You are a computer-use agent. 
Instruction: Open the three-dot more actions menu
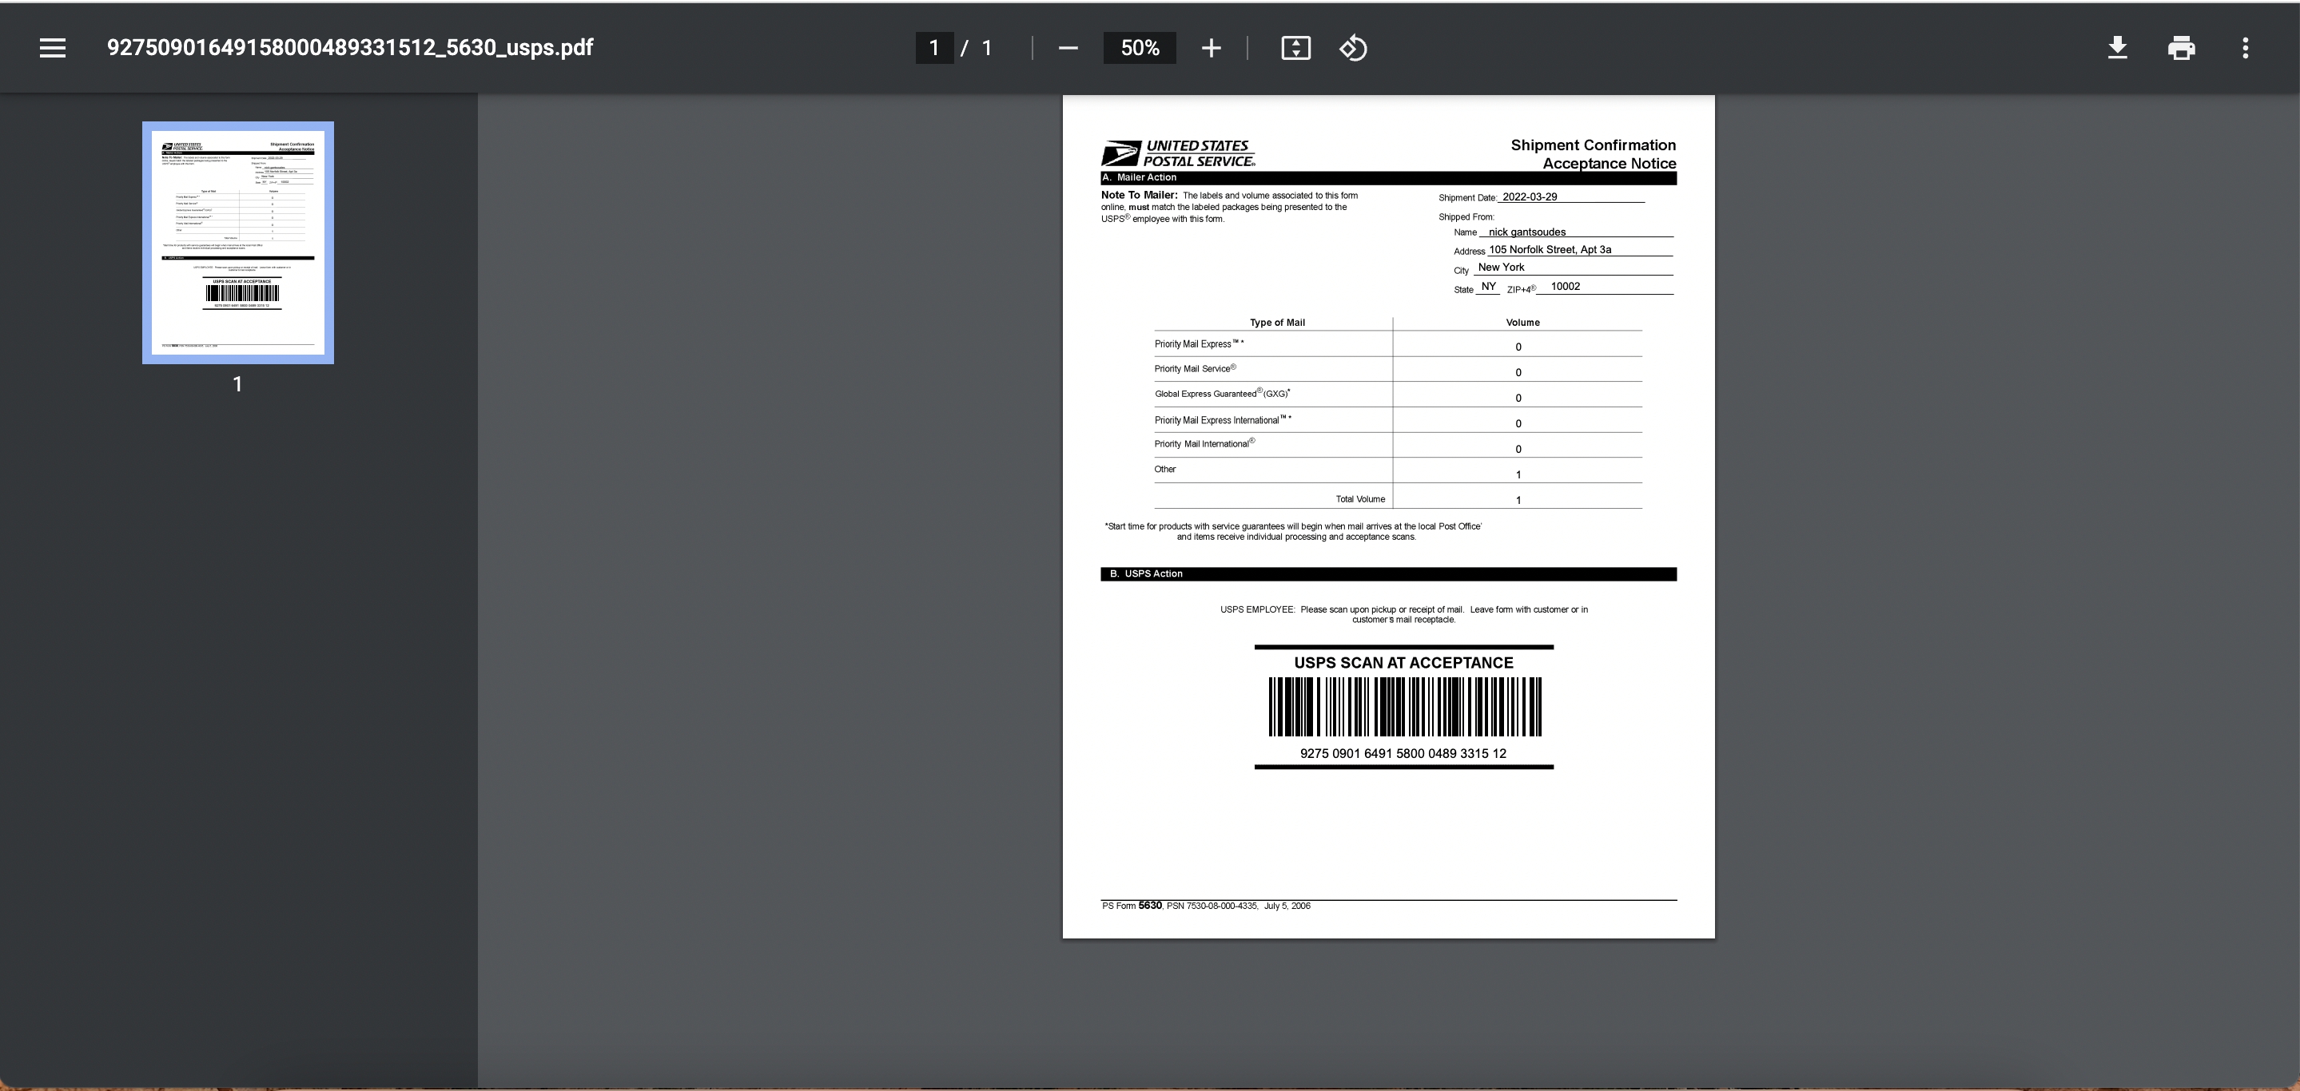(x=2246, y=48)
